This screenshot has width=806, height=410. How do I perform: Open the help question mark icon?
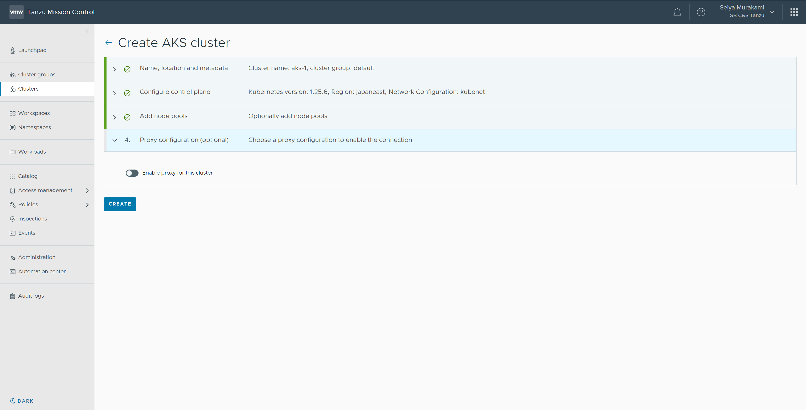pyautogui.click(x=701, y=12)
